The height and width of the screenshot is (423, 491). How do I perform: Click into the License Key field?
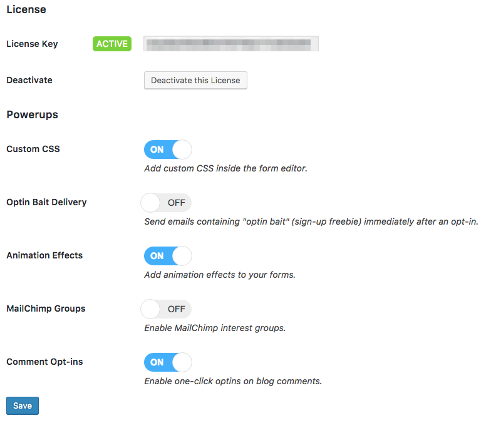click(x=230, y=44)
